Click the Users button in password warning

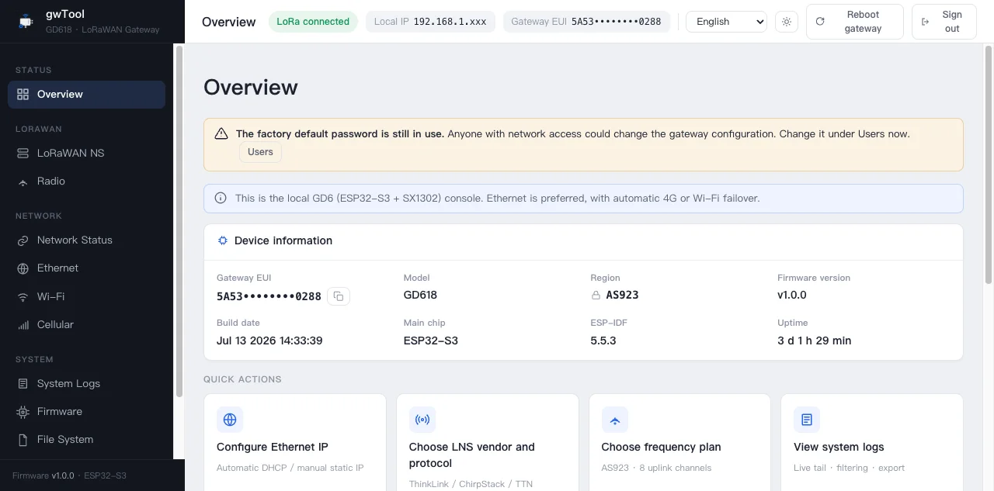click(260, 152)
